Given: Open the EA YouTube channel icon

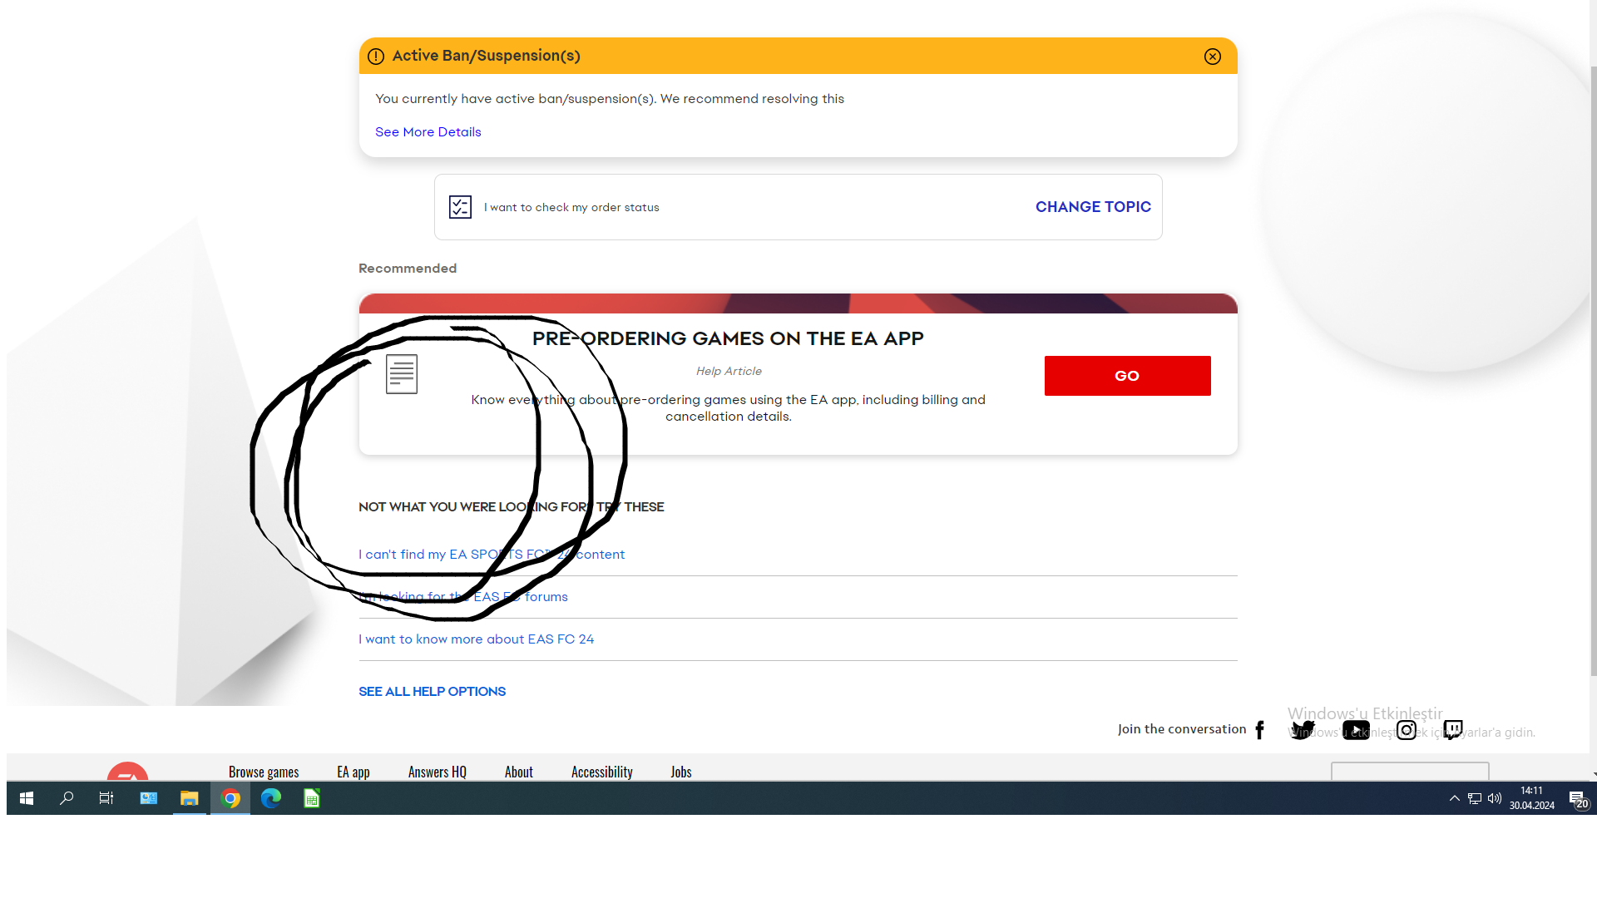Looking at the screenshot, I should (x=1355, y=730).
